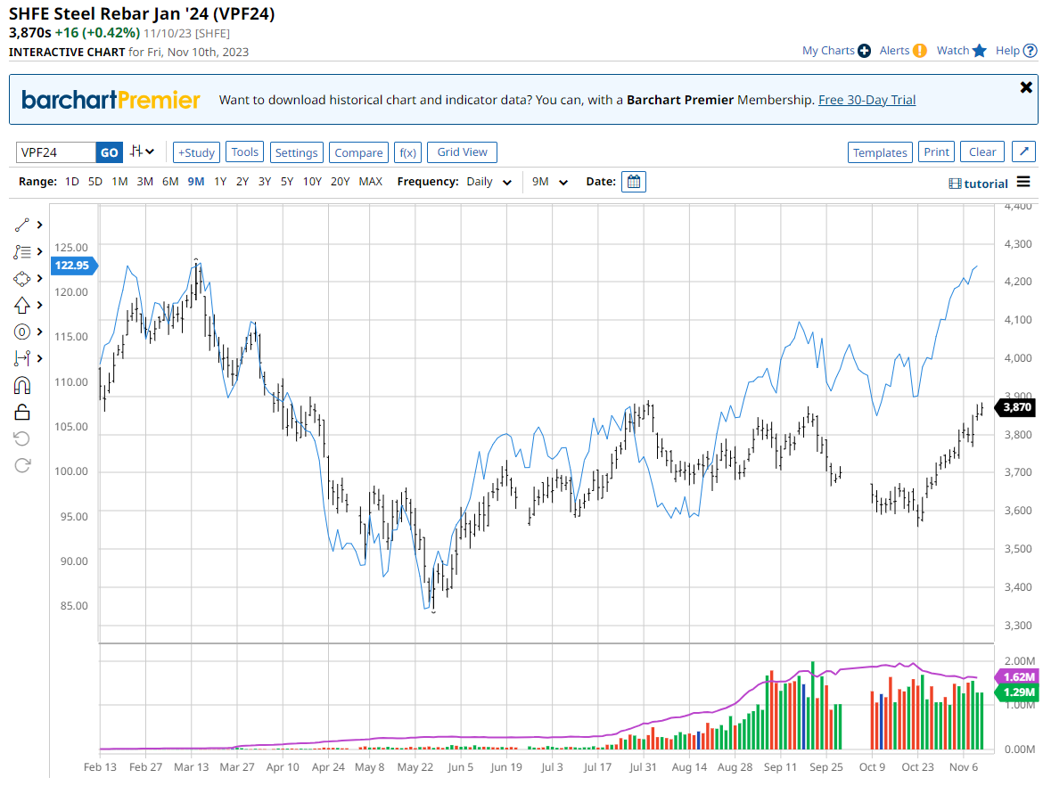Click the My Charts plus icon
This screenshot has width=1043, height=786.
[x=864, y=51]
